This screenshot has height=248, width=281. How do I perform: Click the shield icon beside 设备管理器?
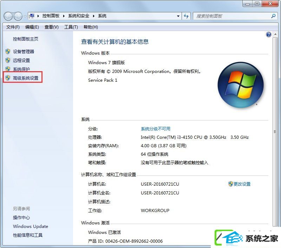coord(8,51)
